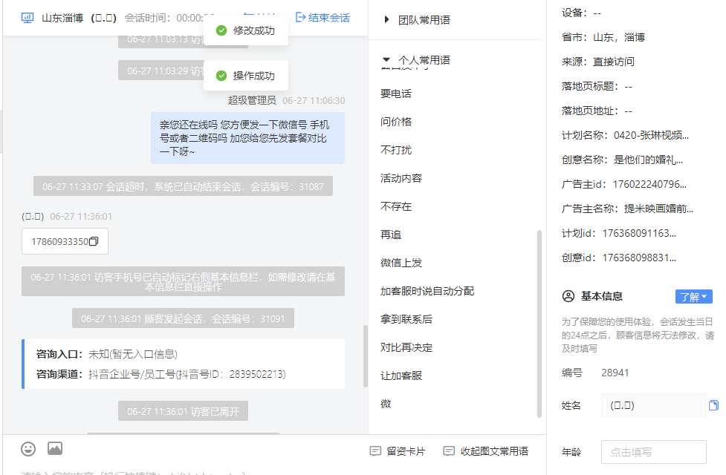The height and width of the screenshot is (475, 726).
Task: Click the 会话超时 system notice, 31087
Action: (x=183, y=186)
